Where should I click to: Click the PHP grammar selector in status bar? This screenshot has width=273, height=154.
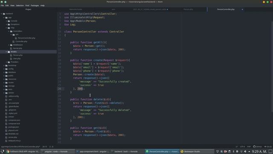(x=249, y=147)
